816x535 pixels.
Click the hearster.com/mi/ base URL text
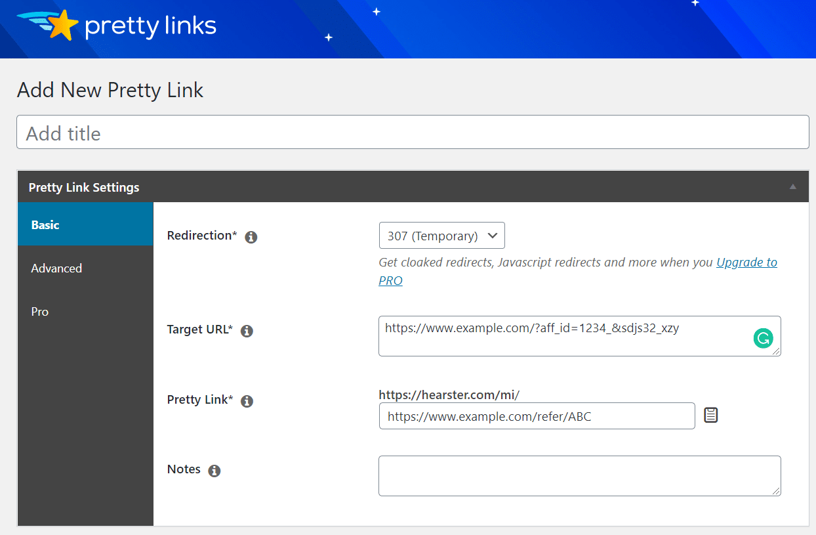[x=449, y=395]
